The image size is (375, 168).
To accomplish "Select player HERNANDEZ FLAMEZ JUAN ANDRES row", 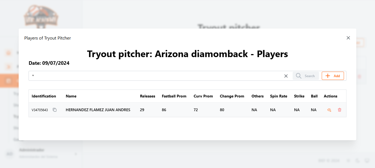I will (x=187, y=110).
